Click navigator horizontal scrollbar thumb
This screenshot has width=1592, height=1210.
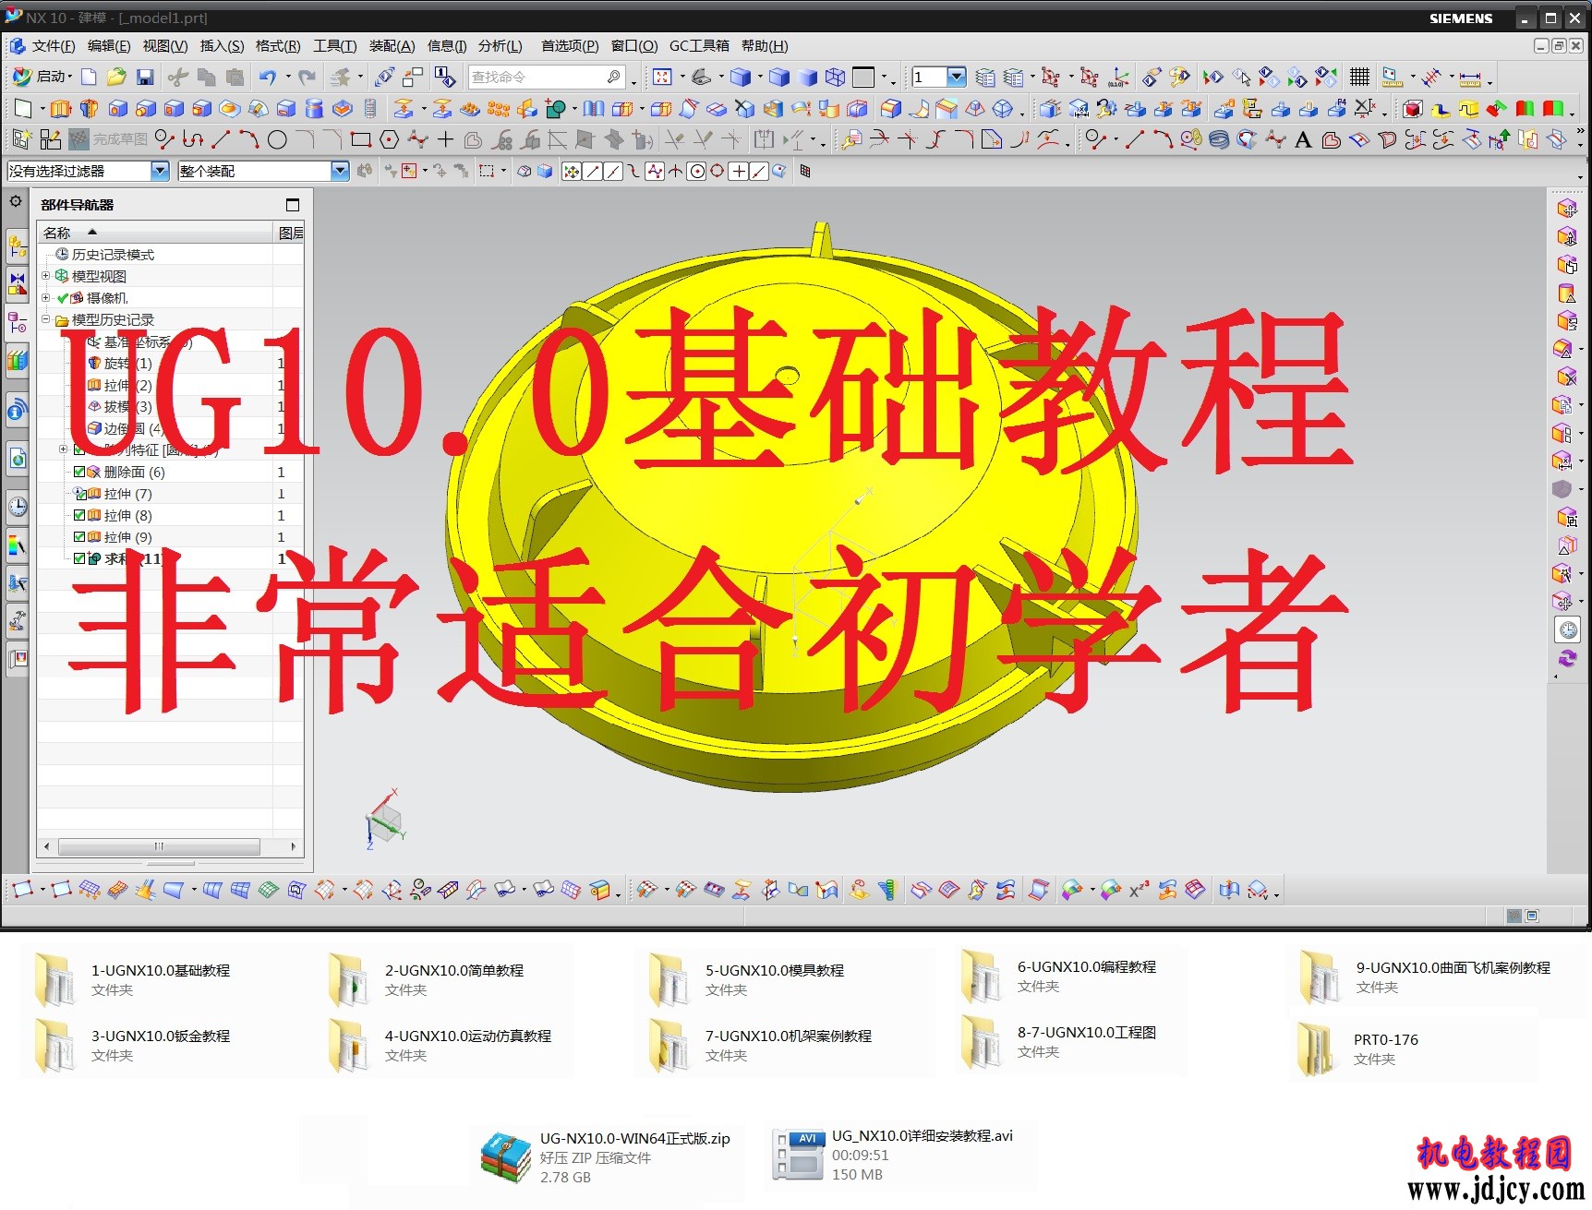click(159, 846)
